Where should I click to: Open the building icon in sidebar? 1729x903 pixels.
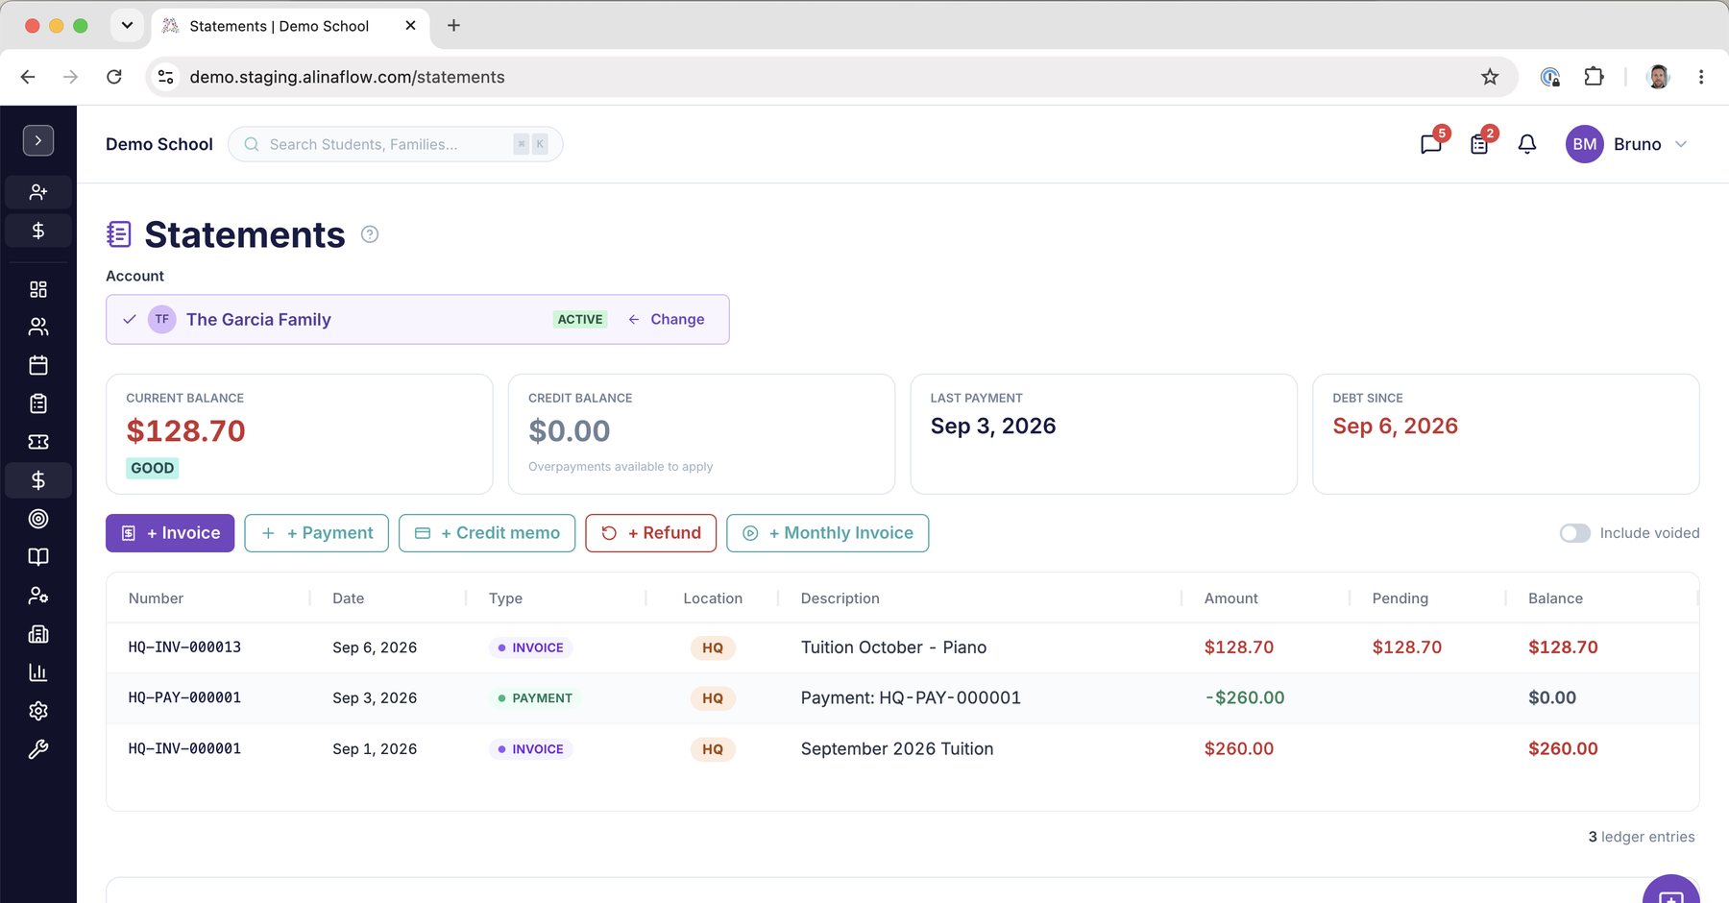click(38, 634)
